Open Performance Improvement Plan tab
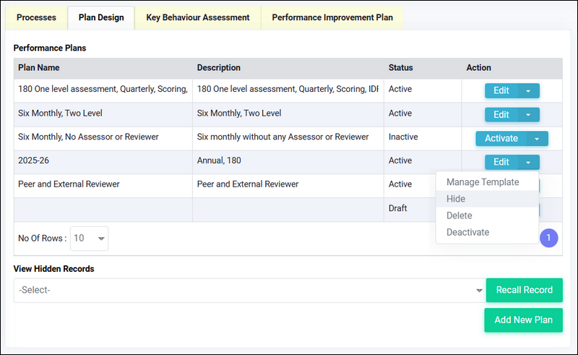578x355 pixels. 332,17
